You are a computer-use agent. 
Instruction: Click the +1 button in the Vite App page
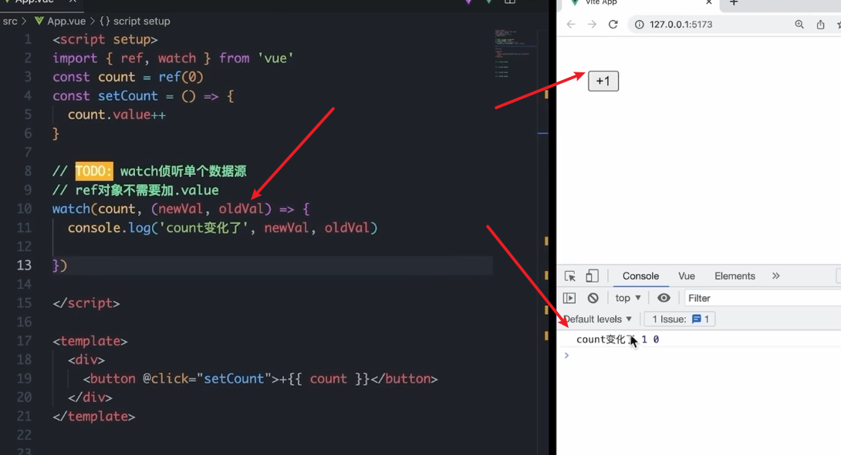(x=603, y=81)
